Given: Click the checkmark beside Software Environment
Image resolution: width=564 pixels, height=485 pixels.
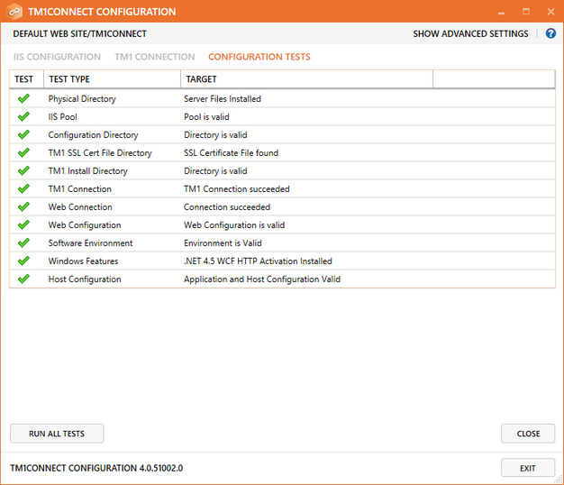Looking at the screenshot, I should coord(23,242).
